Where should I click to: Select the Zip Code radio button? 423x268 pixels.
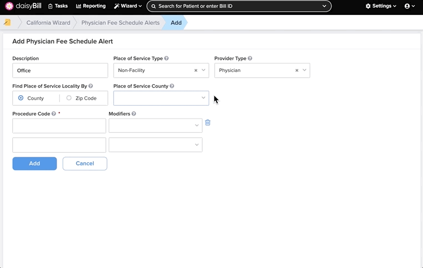tap(69, 98)
